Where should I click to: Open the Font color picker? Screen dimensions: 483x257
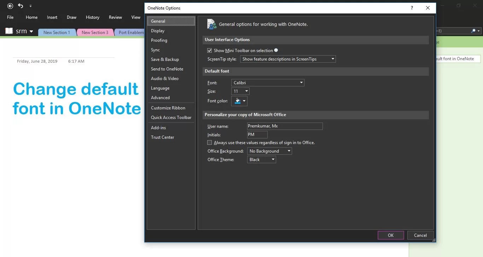pyautogui.click(x=239, y=101)
